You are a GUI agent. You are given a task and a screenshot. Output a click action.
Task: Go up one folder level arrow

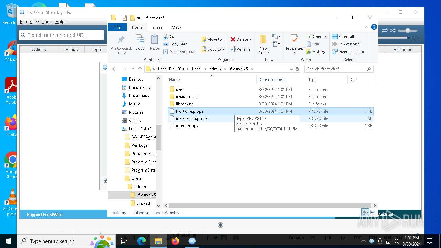140,69
